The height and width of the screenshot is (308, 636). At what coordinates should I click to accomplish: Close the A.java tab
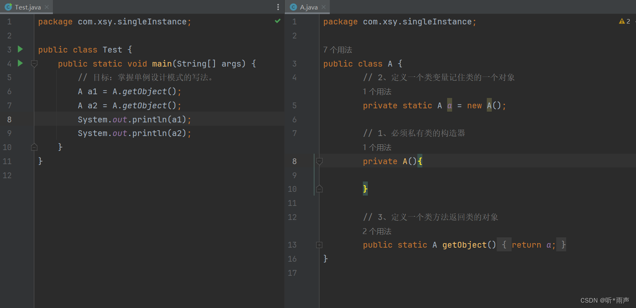pos(324,7)
